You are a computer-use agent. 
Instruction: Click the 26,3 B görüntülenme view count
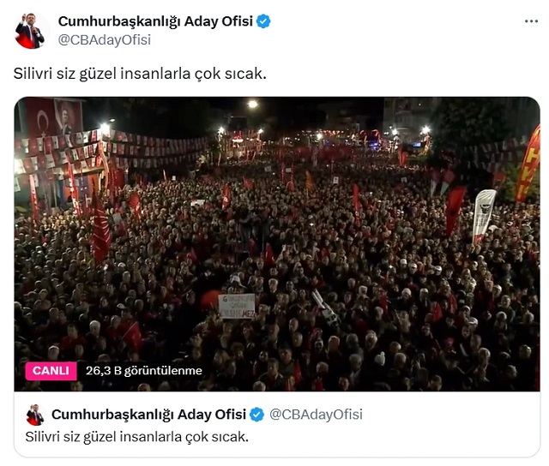coord(144,371)
